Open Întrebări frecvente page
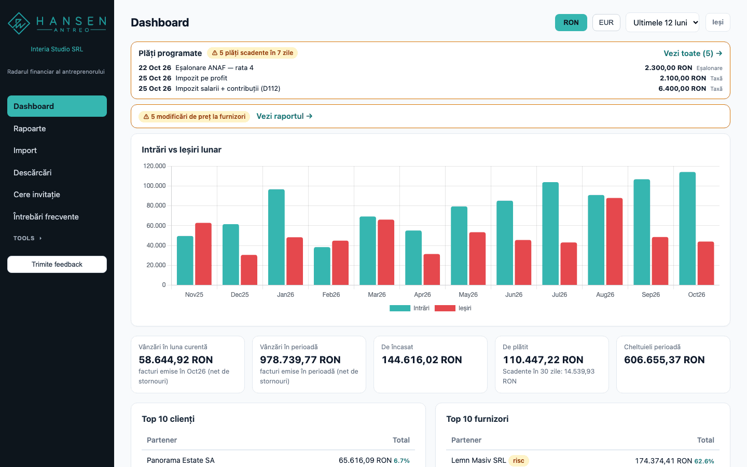Image resolution: width=747 pixels, height=467 pixels. tap(57, 217)
